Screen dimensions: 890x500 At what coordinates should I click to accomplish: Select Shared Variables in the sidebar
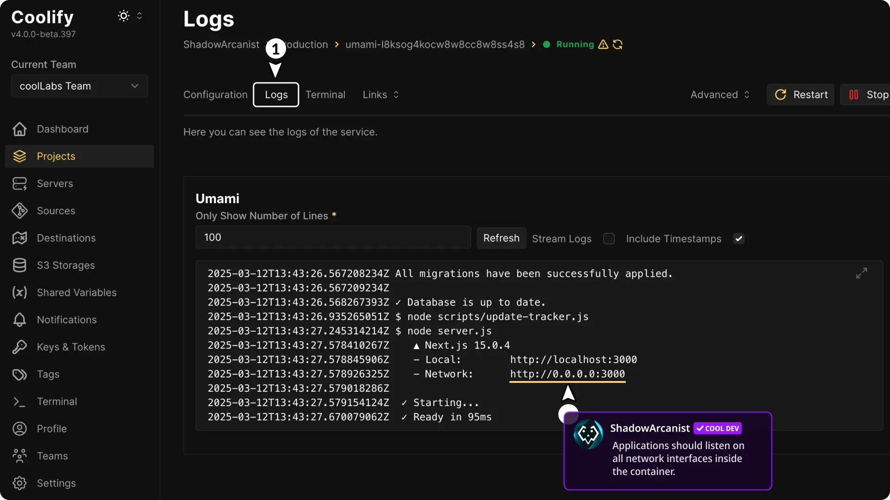point(76,293)
